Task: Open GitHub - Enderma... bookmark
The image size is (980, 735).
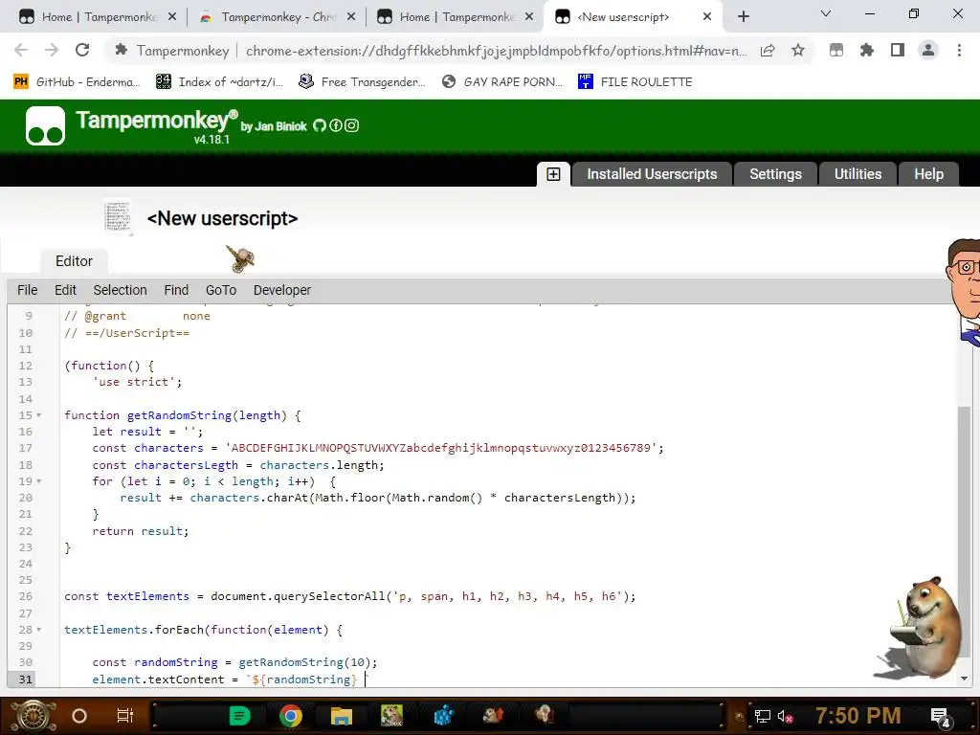Action: [77, 82]
